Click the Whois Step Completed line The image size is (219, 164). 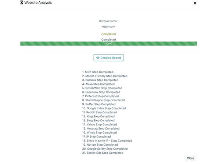[100, 132]
